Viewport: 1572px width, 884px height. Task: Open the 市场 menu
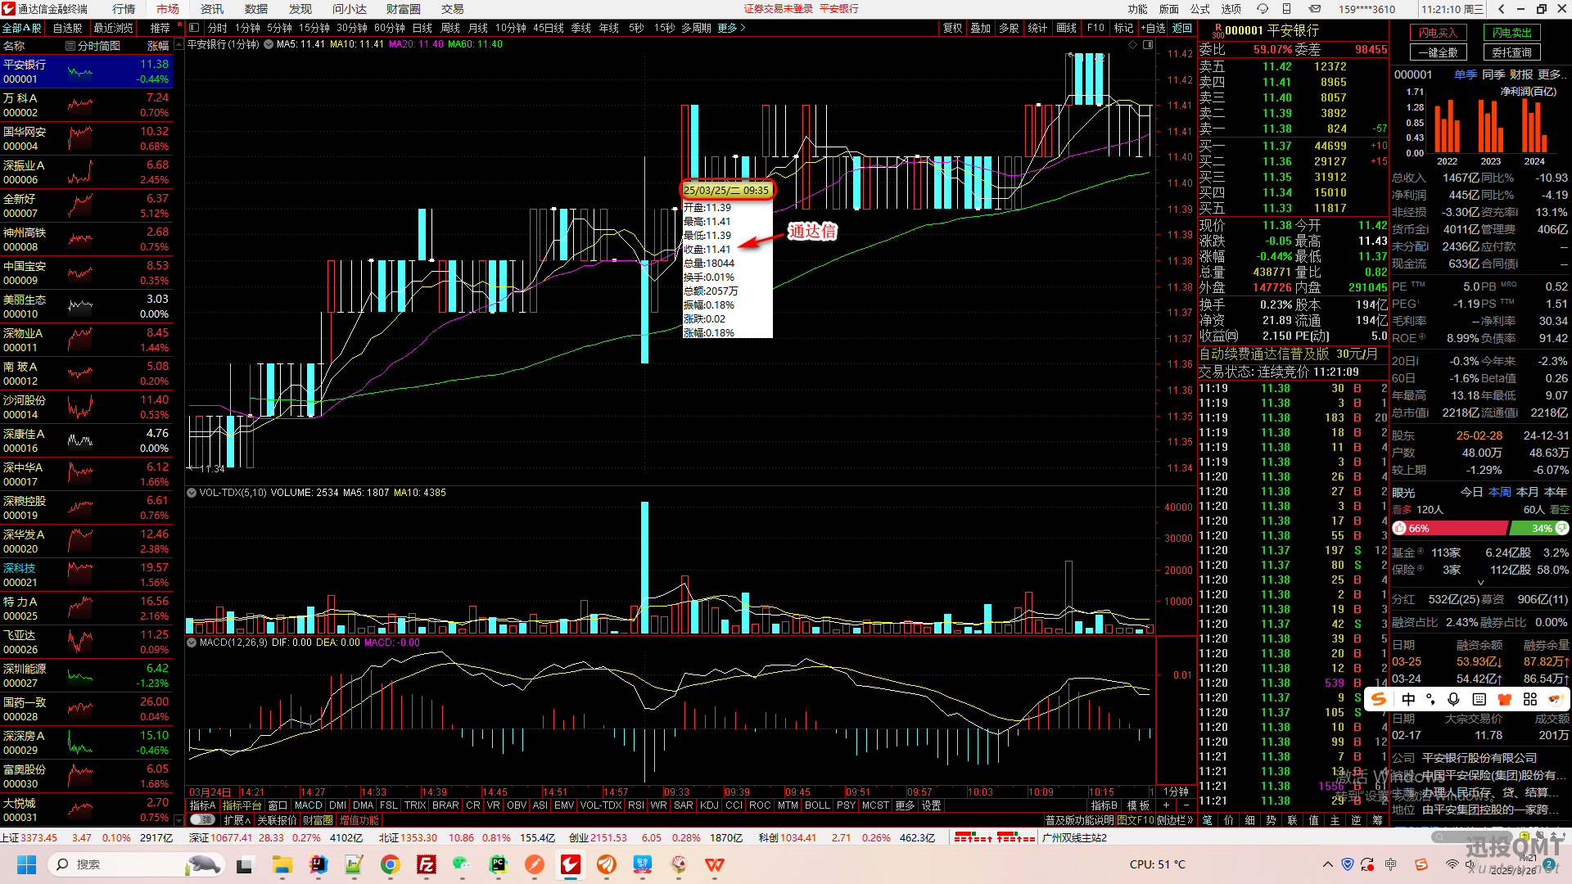pyautogui.click(x=168, y=9)
